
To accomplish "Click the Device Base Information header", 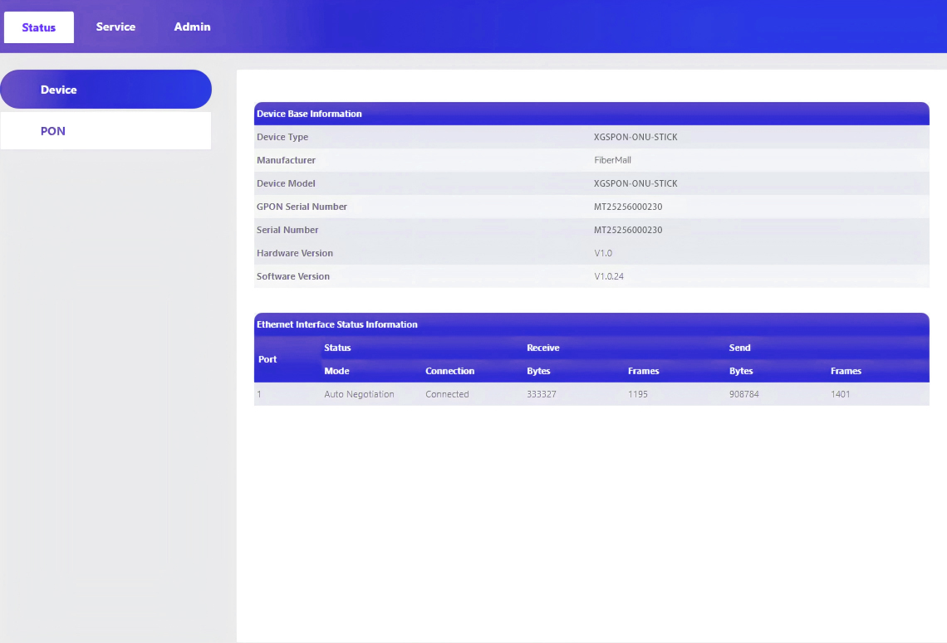I will [309, 114].
